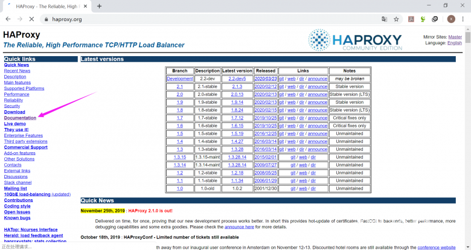
Task: Open the External links sidebar link
Action: 17,171
